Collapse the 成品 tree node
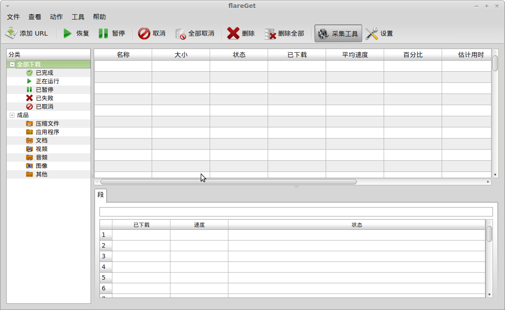This screenshot has height=310, width=505. (12, 115)
